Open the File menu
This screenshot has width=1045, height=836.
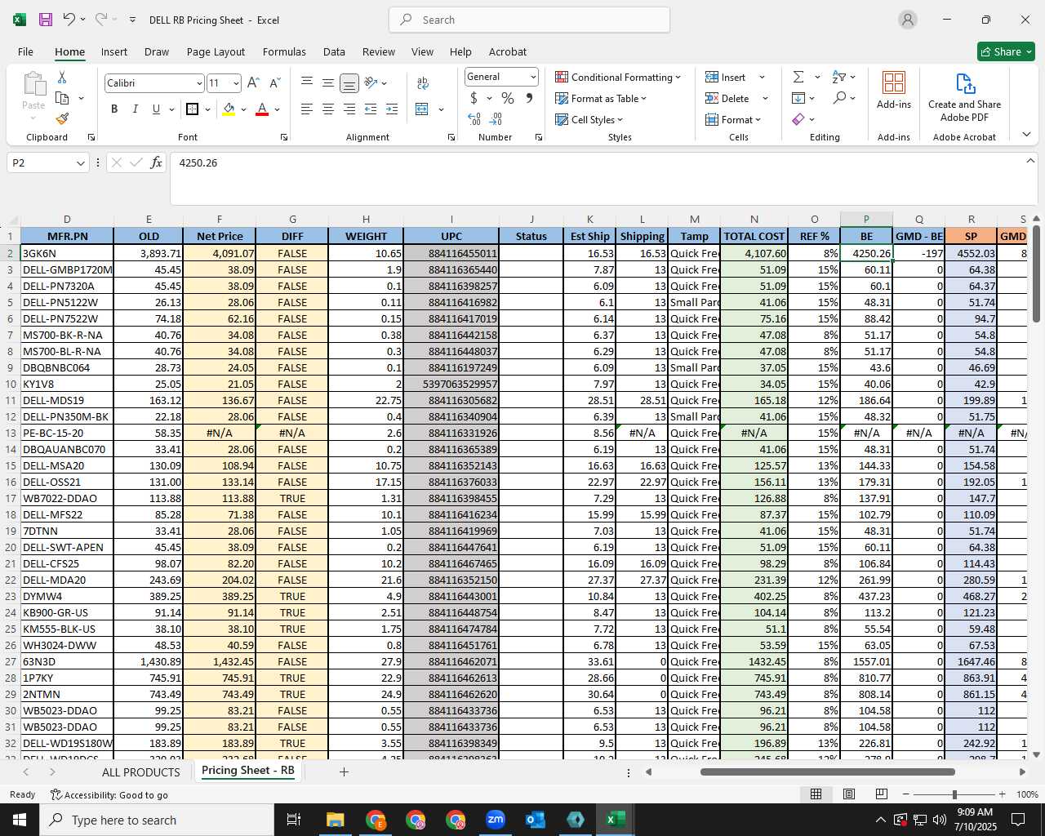pyautogui.click(x=25, y=51)
